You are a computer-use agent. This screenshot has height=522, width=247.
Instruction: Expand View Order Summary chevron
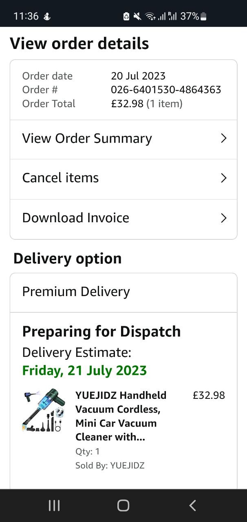(223, 139)
